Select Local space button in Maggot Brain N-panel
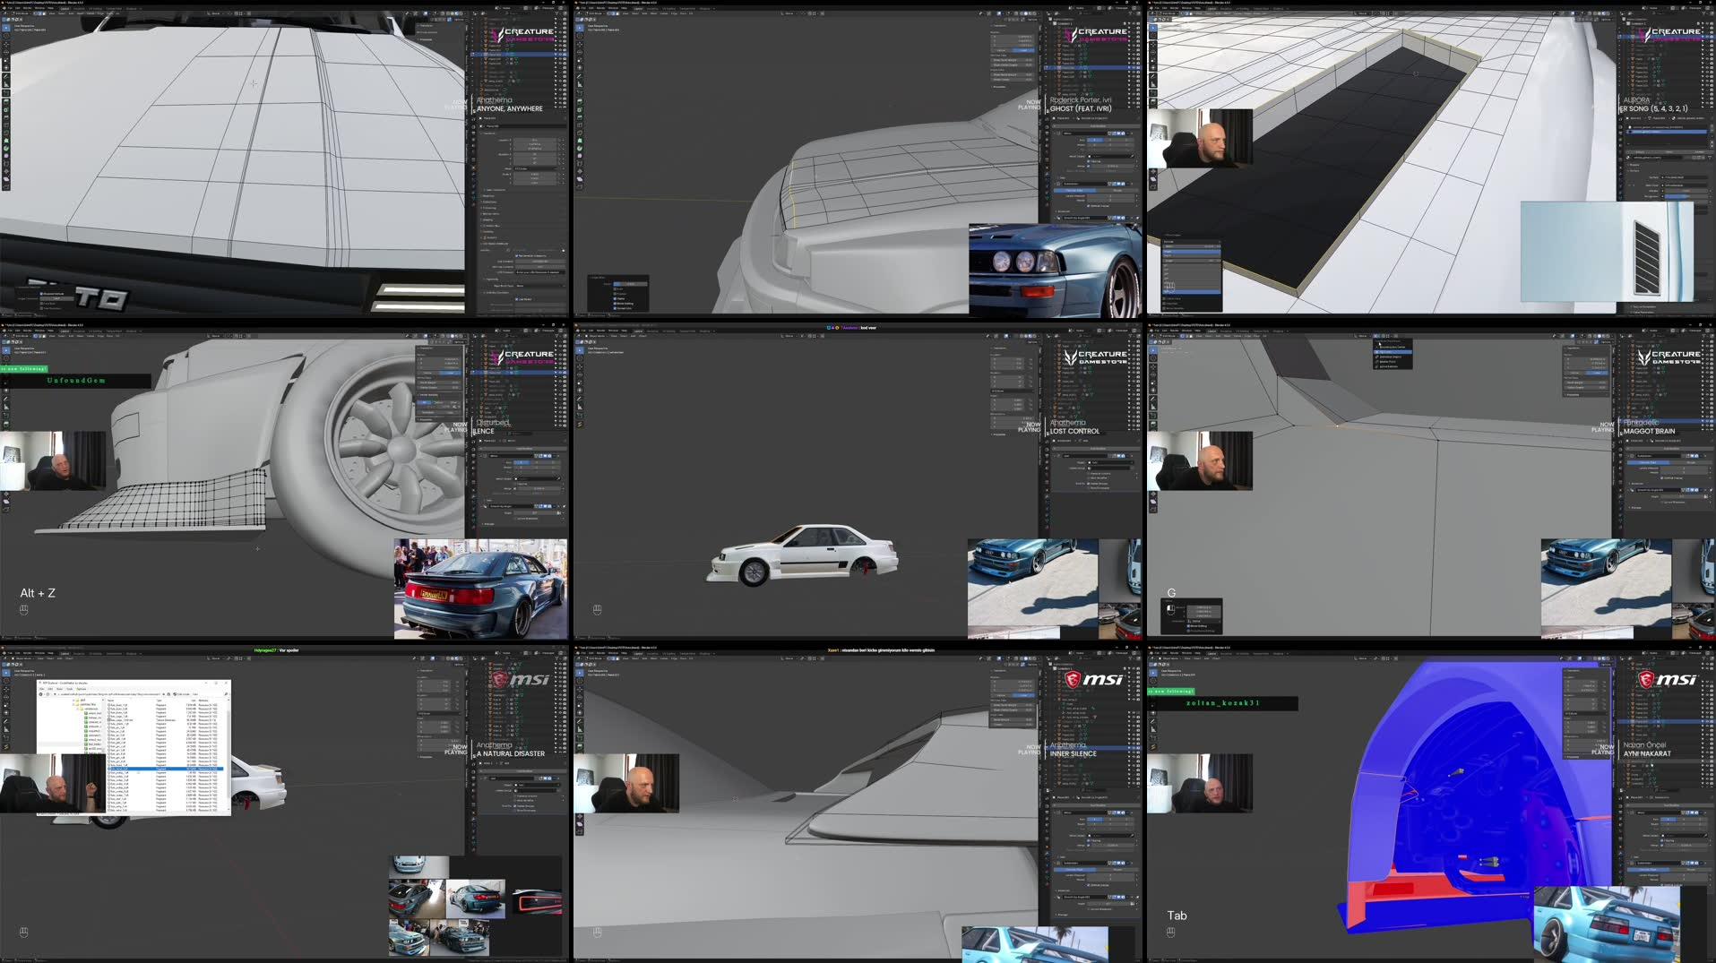The height and width of the screenshot is (963, 1716). point(1597,373)
